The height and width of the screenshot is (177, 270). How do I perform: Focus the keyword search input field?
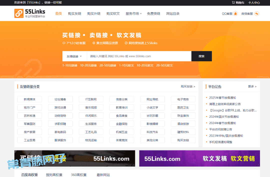pos(139,56)
